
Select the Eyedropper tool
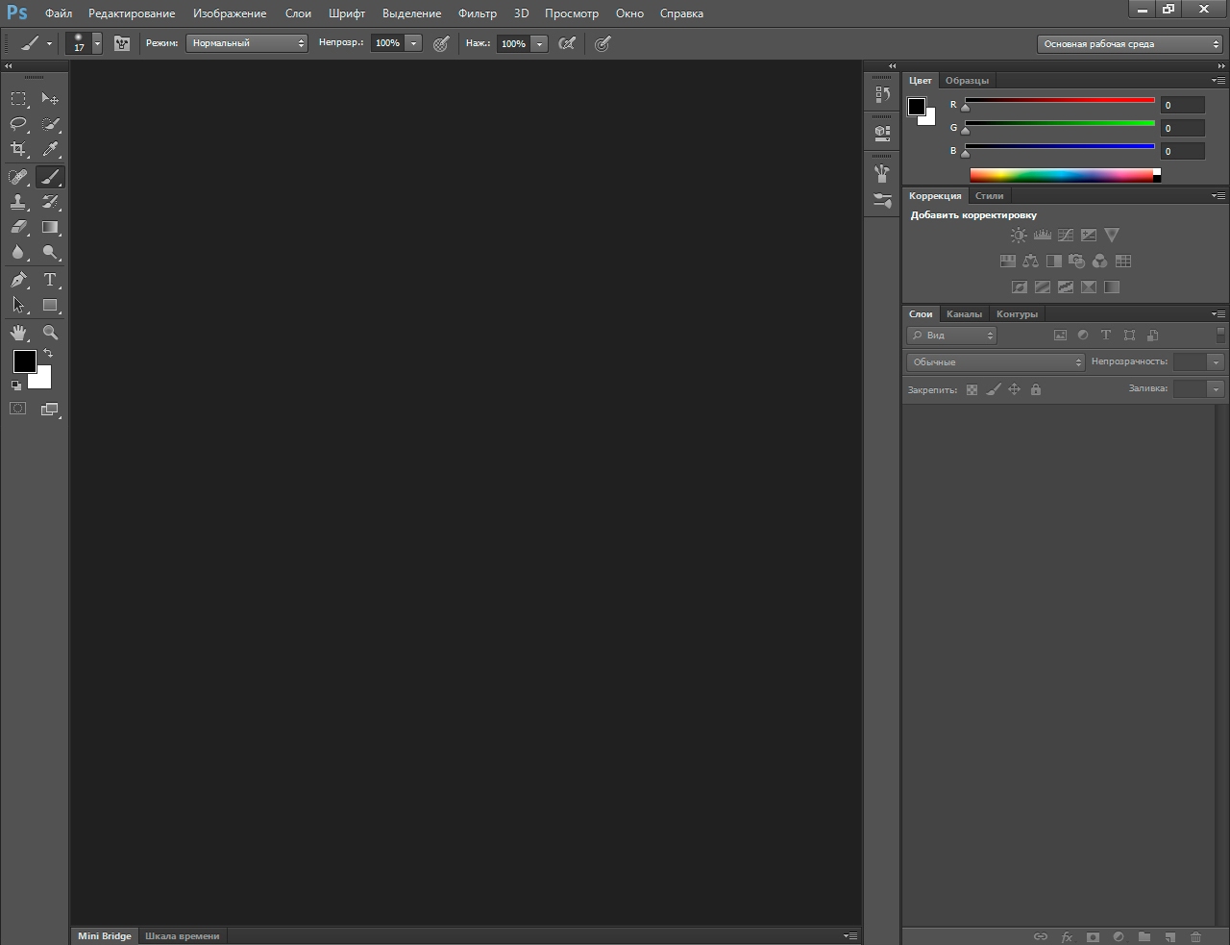50,148
